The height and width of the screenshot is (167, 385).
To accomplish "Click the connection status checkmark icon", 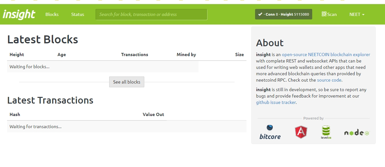I will pyautogui.click(x=260, y=14).
